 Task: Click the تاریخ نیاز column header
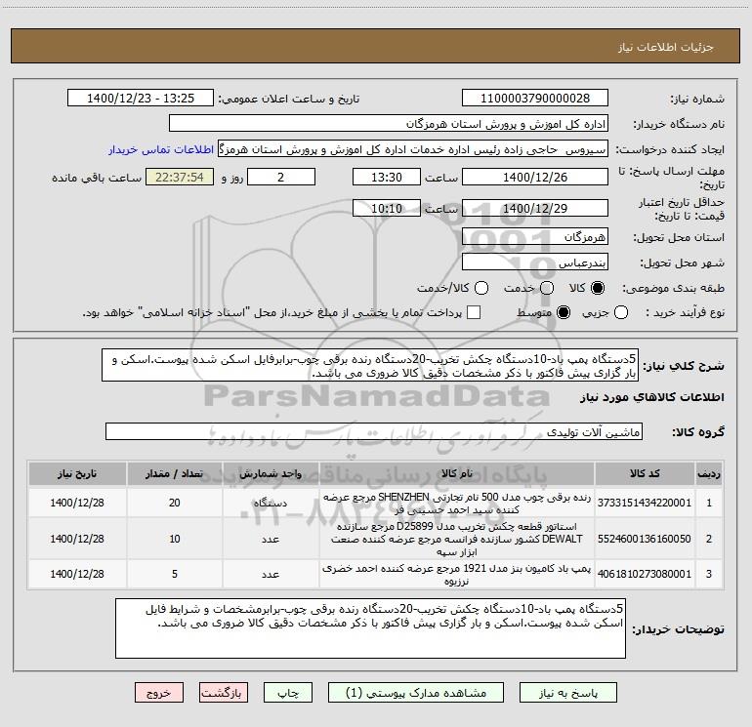pos(77,473)
